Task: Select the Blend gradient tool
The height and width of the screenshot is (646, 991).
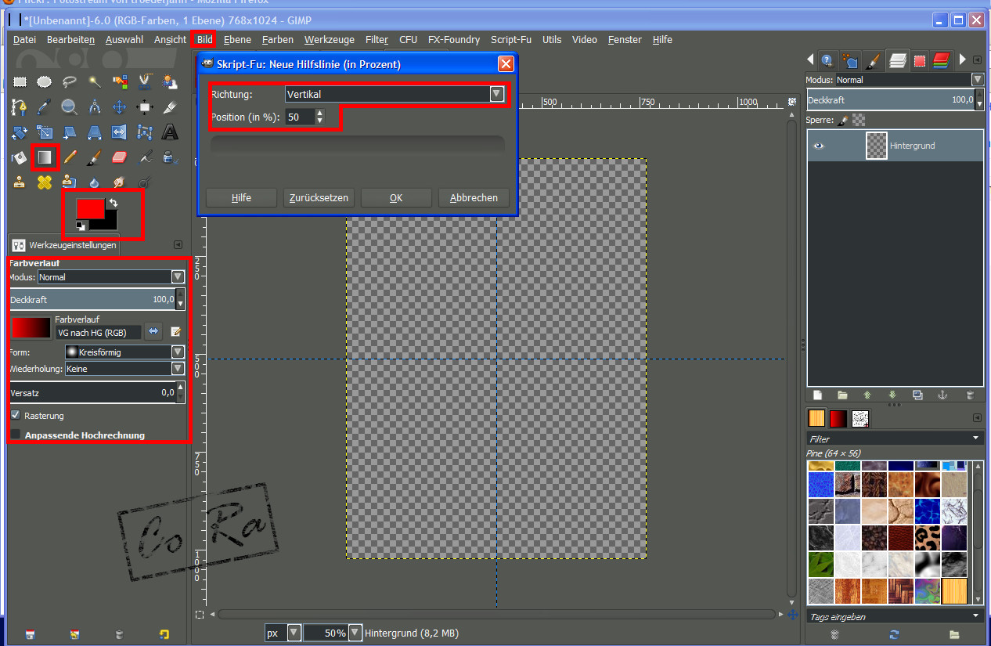Action: coord(45,158)
